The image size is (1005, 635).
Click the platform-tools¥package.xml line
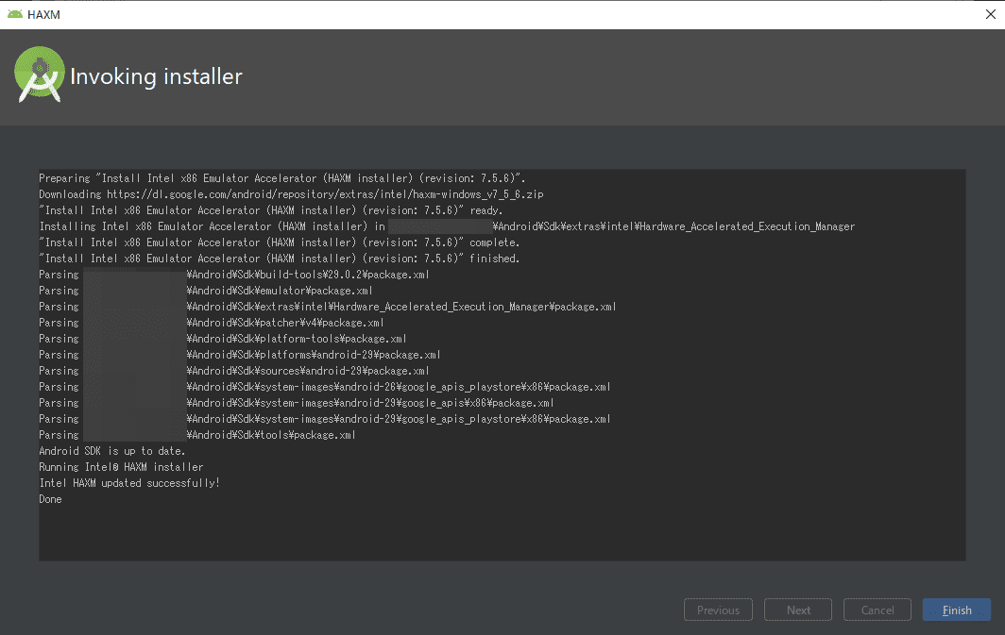click(223, 339)
